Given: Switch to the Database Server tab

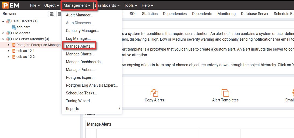Looking at the screenshot, I should pos(255,14).
